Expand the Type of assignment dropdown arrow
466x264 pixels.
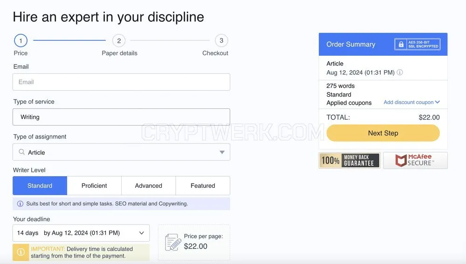[222, 152]
